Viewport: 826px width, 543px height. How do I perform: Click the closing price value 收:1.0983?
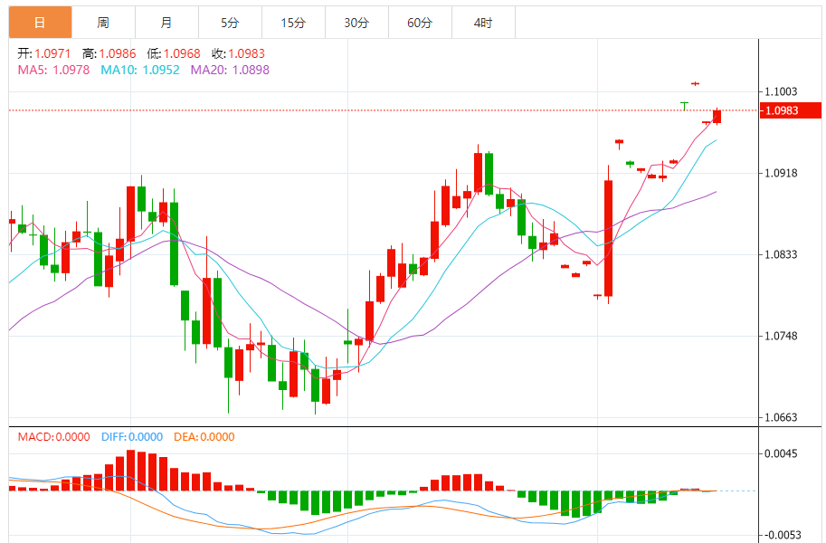point(239,53)
